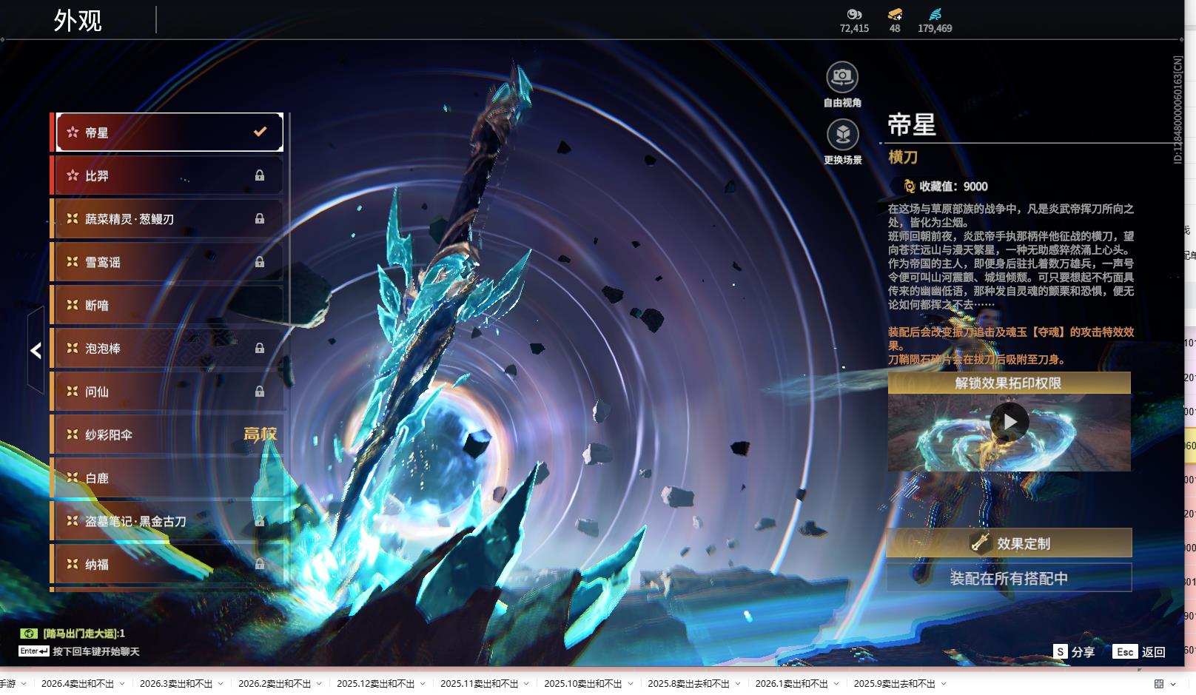The image size is (1196, 695).
Task: Click the 解锁效果拓印权限 button
Action: click(x=1009, y=383)
